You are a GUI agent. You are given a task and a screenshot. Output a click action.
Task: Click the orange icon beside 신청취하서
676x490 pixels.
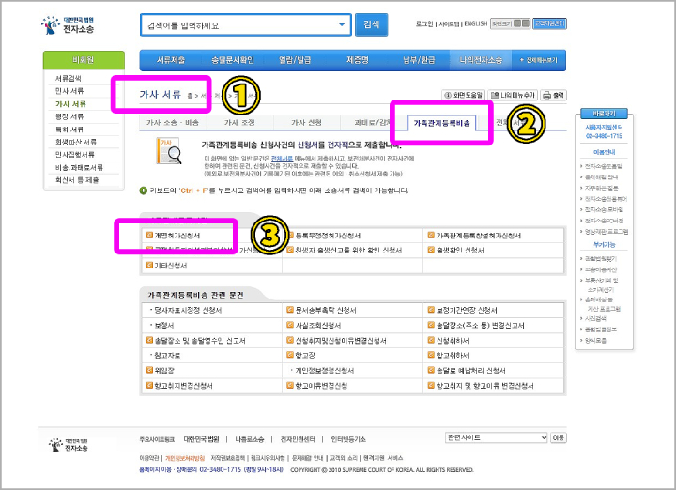click(431, 340)
